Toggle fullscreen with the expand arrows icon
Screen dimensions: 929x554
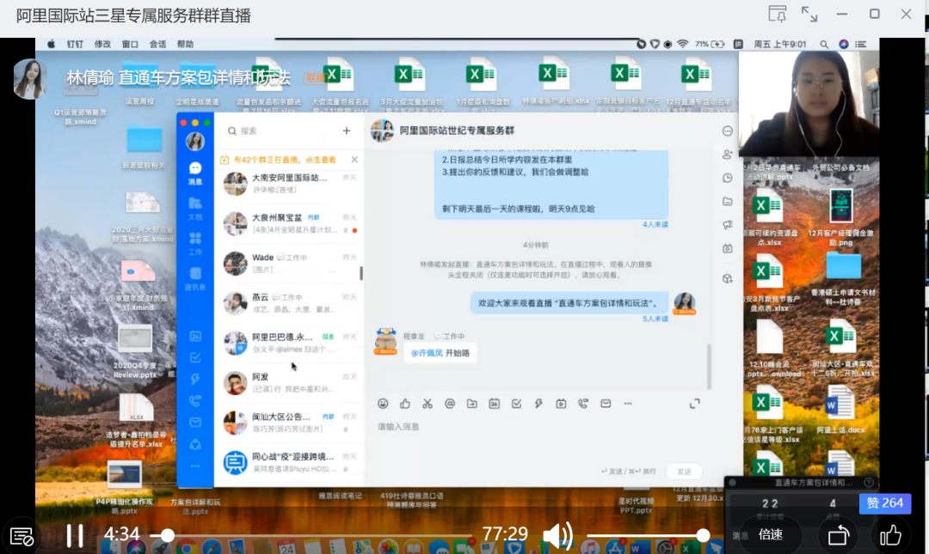pyautogui.click(x=809, y=14)
